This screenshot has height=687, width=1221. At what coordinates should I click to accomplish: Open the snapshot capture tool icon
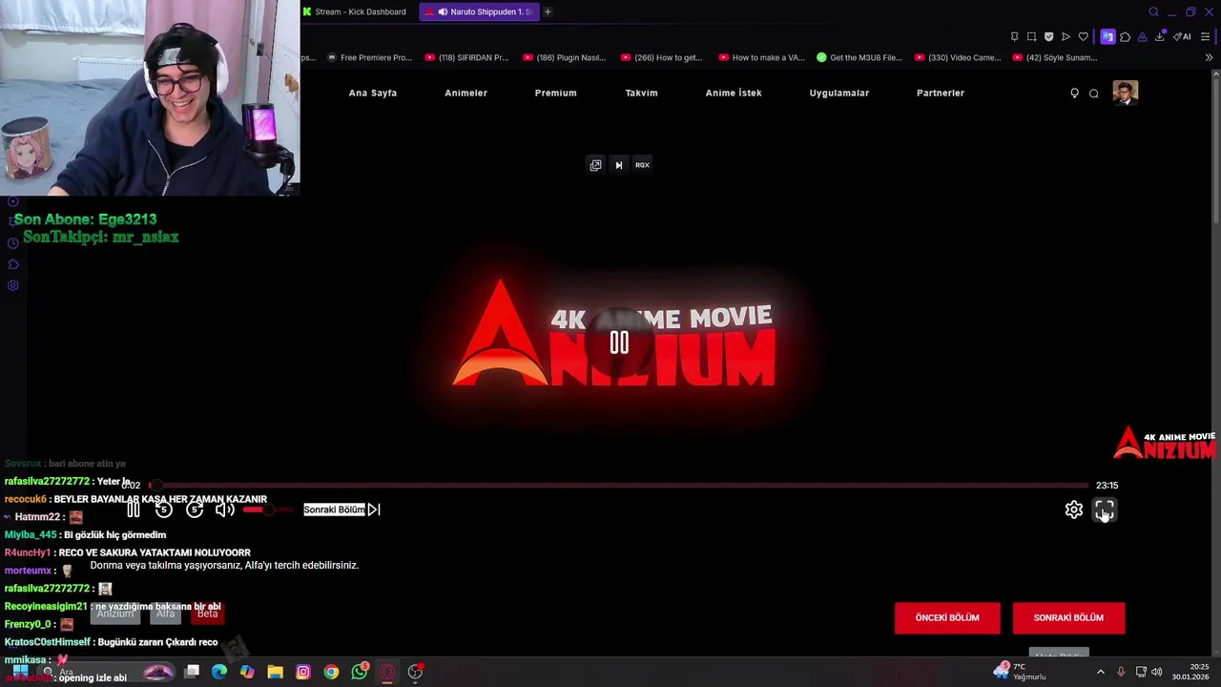click(x=1031, y=36)
